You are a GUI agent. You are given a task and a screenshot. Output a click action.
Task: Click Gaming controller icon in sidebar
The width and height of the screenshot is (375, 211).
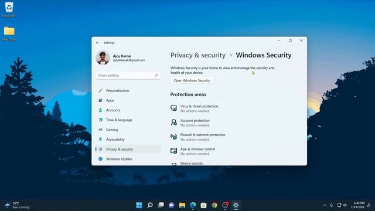[x=100, y=130]
